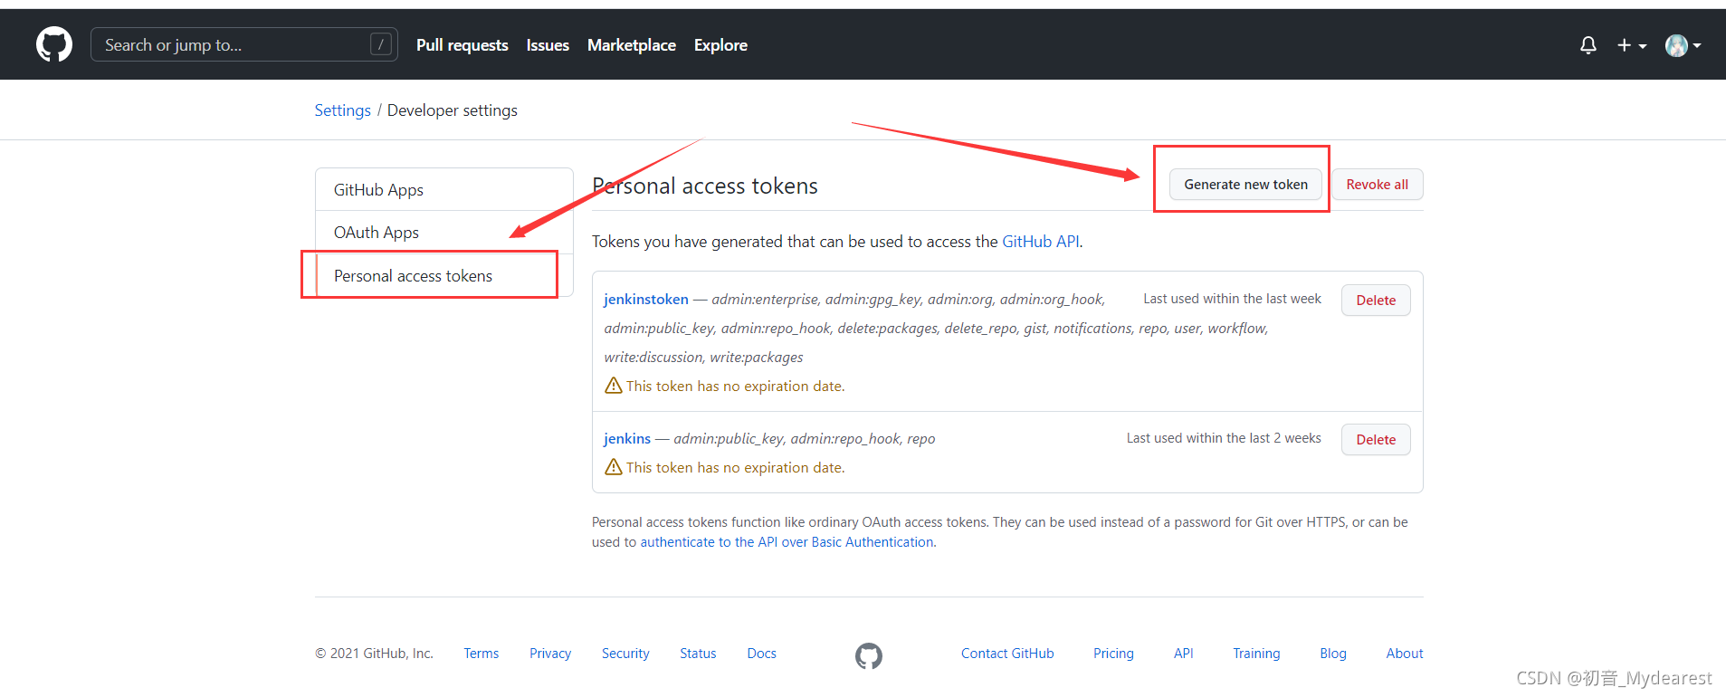Open Pull requests in the header

pyautogui.click(x=462, y=45)
